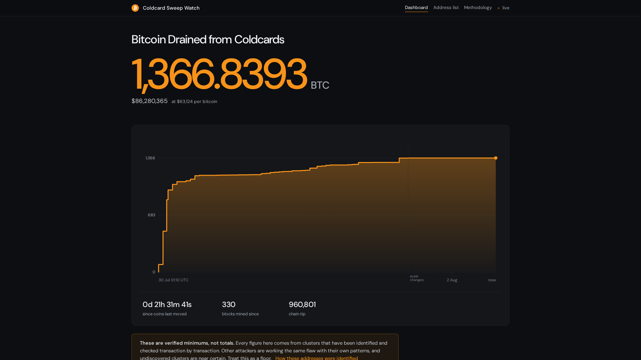641x360 pixels.
Task: Click the '0d 21h 31m 41s' timer value
Action: [167, 305]
